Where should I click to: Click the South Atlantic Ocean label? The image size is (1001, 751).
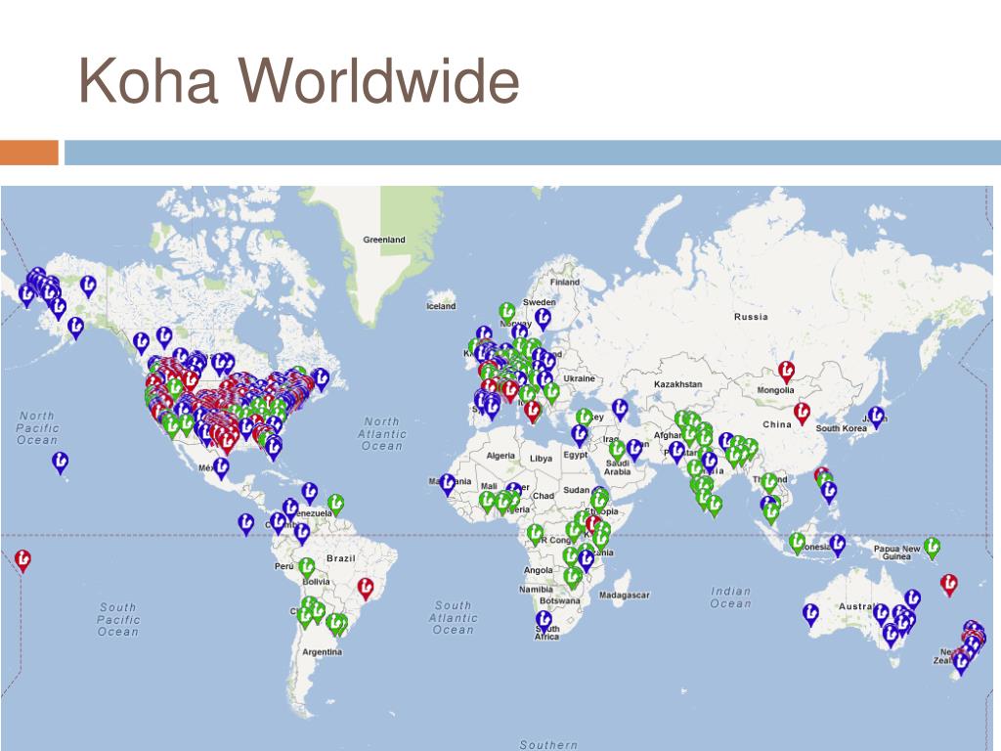tap(454, 618)
